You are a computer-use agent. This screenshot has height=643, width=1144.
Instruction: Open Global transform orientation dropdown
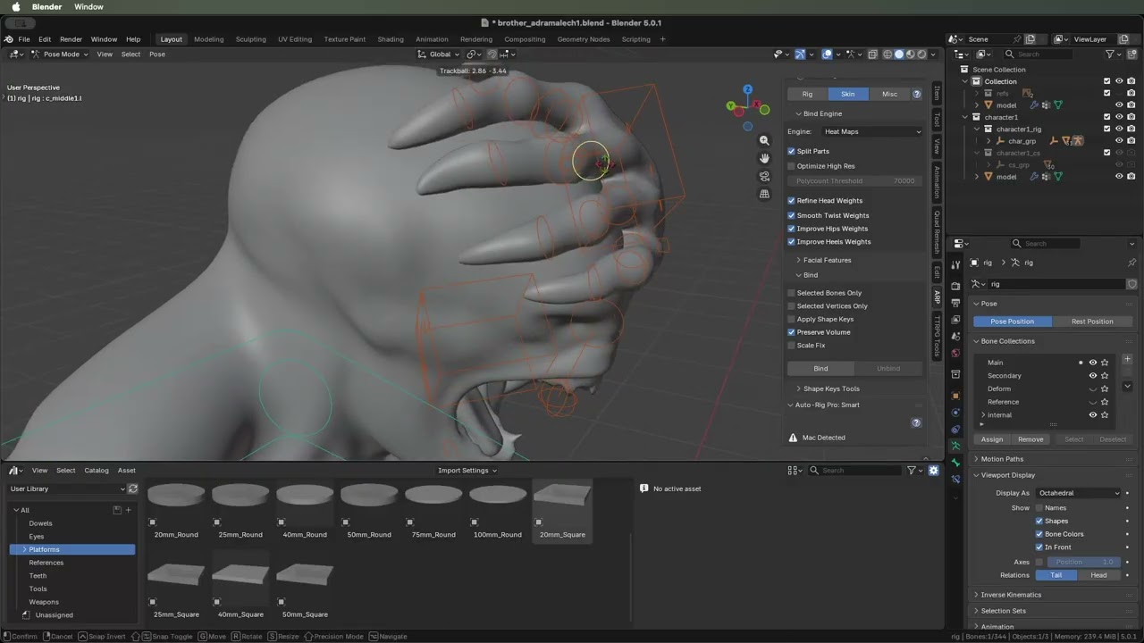point(440,54)
